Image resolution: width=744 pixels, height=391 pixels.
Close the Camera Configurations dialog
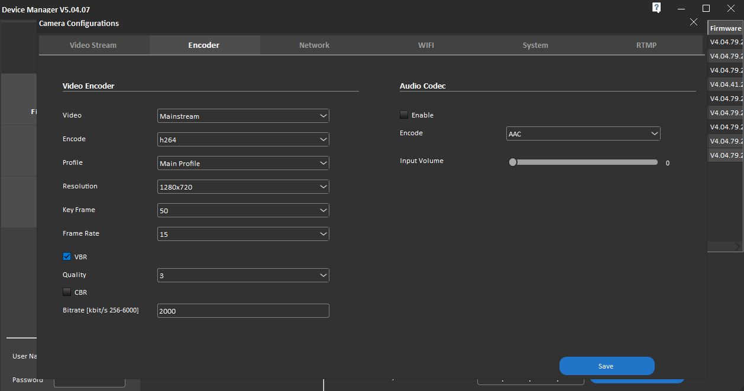pyautogui.click(x=694, y=22)
